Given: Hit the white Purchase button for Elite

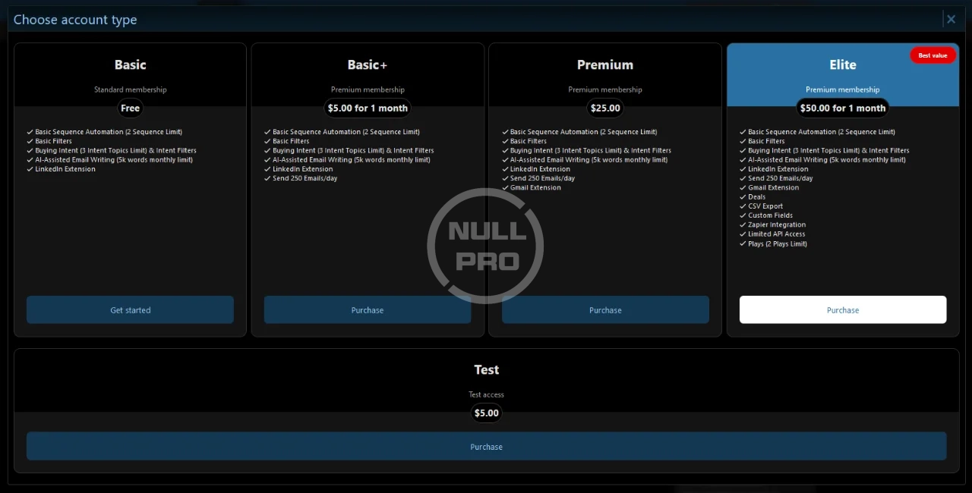Looking at the screenshot, I should 843,310.
